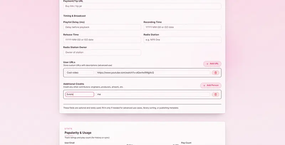Click the User URLs section label
Screen dimensions: 285x145
pos(69,62)
